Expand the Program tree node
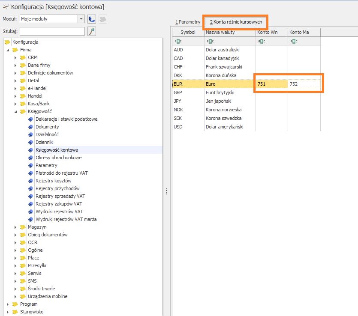 [7, 304]
